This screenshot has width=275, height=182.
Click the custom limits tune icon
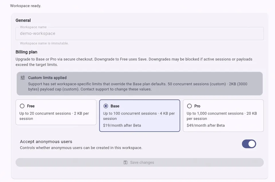coord(23,78)
